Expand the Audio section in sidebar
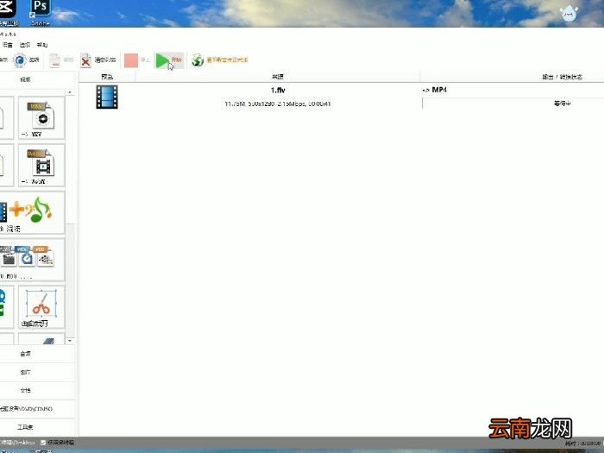Viewport: 604px width, 453px height. 26,354
